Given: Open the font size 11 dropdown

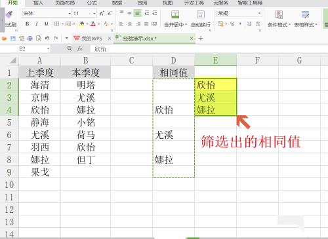Looking at the screenshot, I should pos(94,14).
